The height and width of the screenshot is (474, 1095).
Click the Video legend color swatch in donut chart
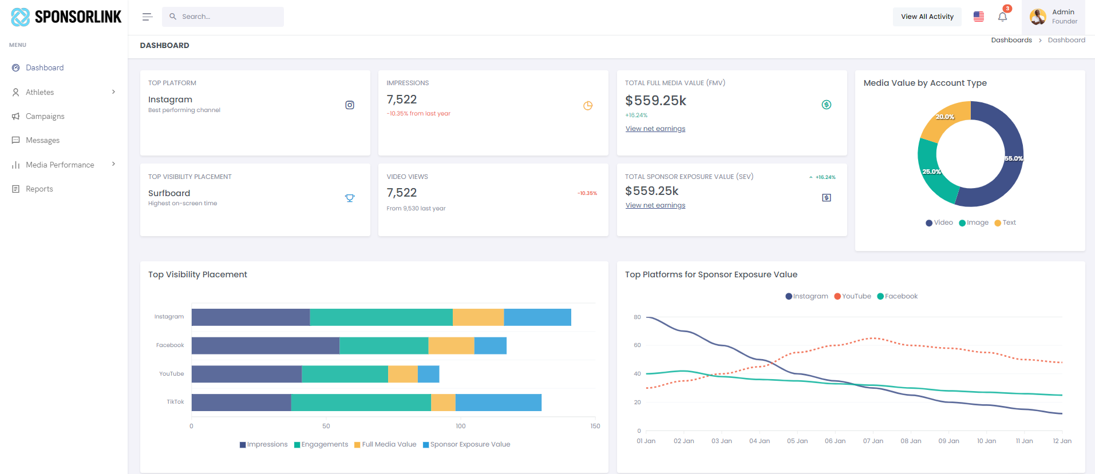pos(929,223)
